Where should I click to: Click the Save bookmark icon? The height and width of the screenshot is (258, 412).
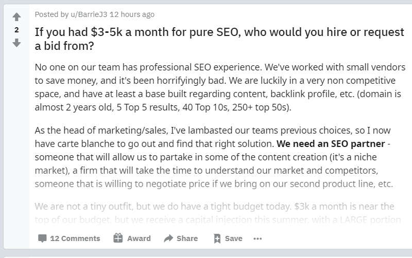217,238
